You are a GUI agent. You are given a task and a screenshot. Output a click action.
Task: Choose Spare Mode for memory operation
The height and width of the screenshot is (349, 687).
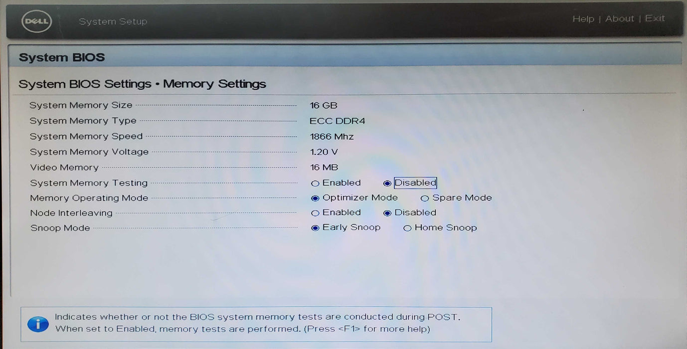[425, 198]
